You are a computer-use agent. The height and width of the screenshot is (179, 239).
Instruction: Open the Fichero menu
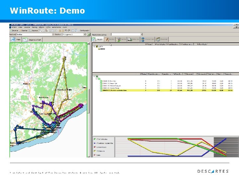coord(14,28)
